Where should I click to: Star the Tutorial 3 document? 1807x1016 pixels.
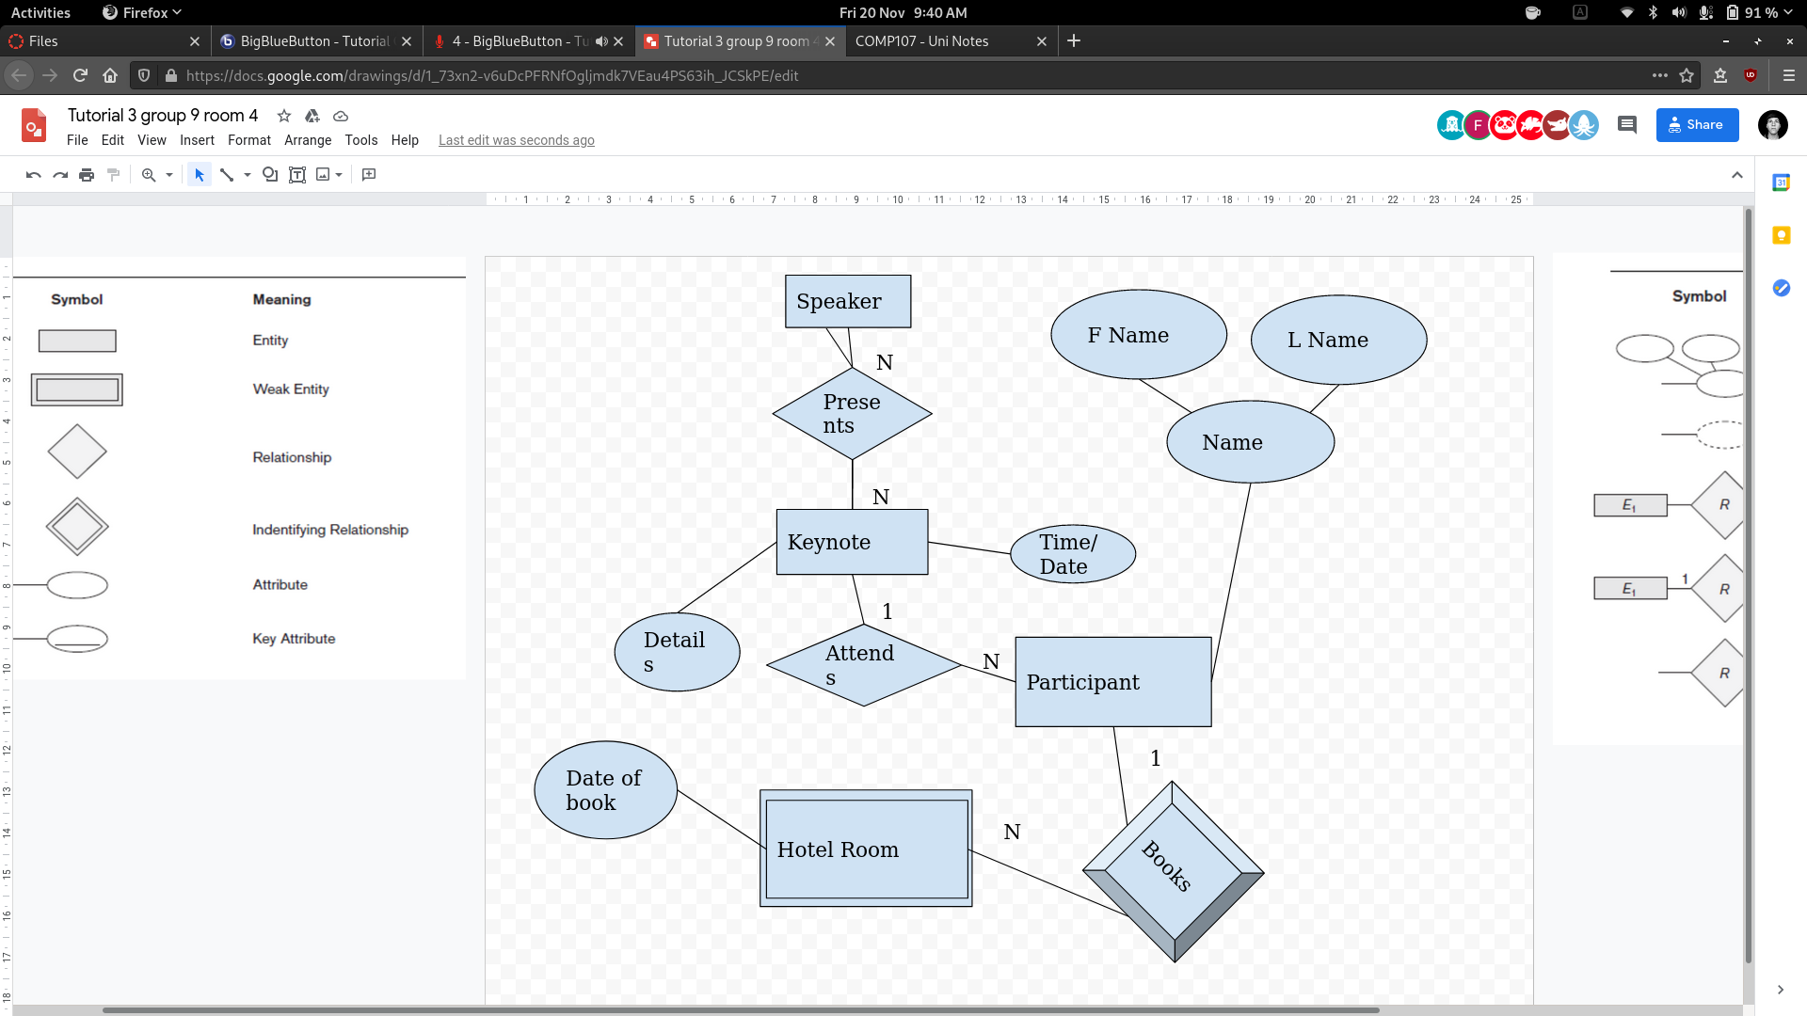284,116
